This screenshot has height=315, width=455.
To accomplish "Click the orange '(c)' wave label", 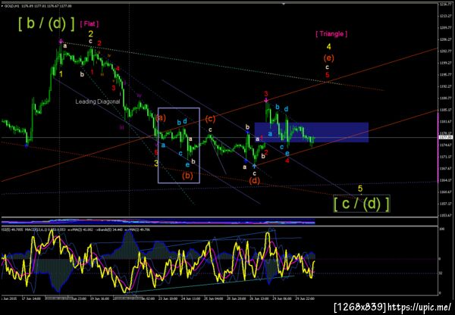I will tap(210, 119).
